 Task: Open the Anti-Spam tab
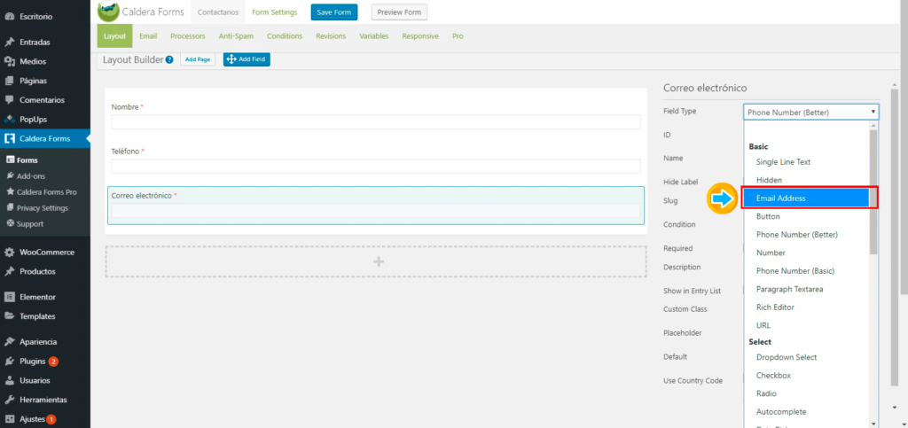236,36
